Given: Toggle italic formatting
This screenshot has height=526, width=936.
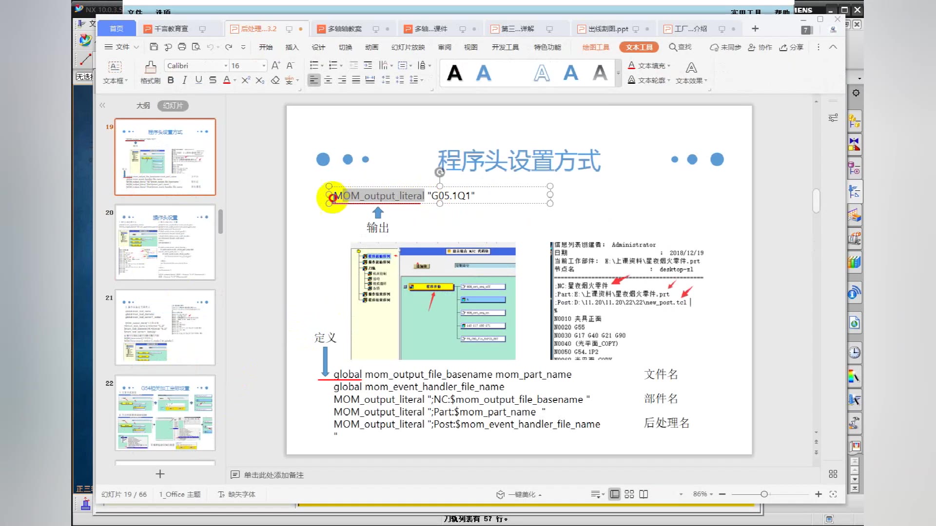Looking at the screenshot, I should (184, 80).
